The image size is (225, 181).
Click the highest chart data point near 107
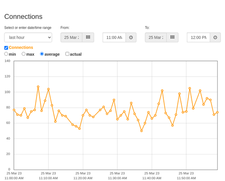(x=38, y=87)
